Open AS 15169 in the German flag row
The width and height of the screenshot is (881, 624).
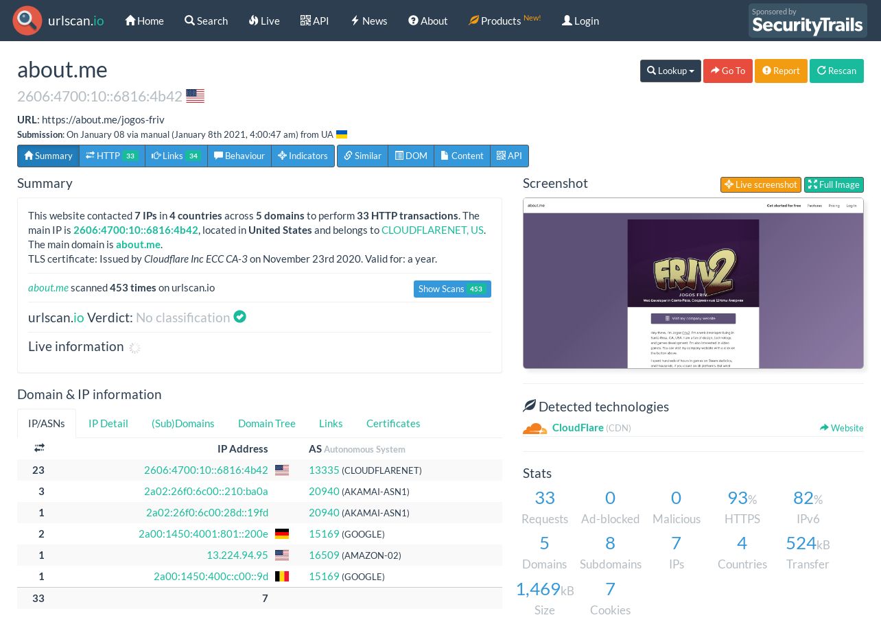tap(324, 534)
